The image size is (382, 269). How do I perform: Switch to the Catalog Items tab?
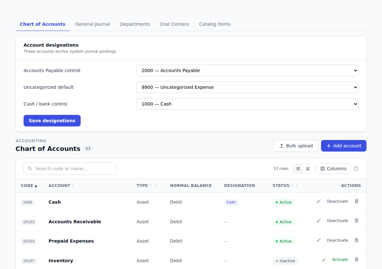(215, 24)
